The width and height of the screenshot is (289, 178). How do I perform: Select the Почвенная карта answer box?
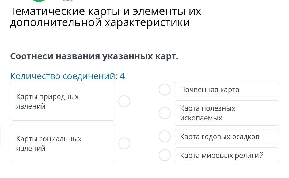point(226,90)
